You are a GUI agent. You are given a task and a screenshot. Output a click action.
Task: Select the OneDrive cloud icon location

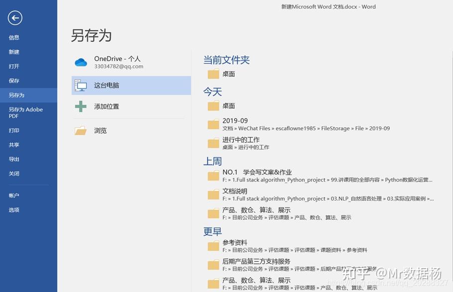click(x=81, y=62)
